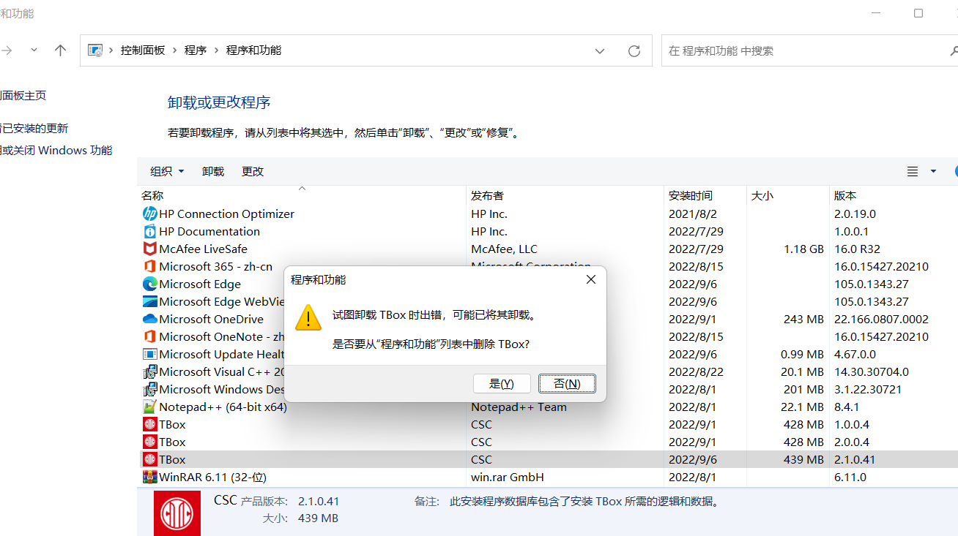The image size is (958, 536).
Task: Open the Windows 功能 sidebar link
Action: point(56,151)
